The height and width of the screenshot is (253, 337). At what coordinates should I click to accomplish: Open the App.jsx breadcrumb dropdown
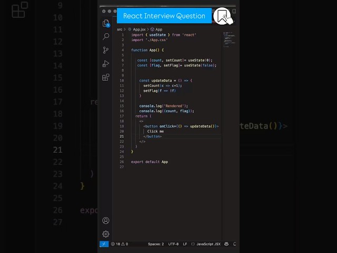coord(139,30)
